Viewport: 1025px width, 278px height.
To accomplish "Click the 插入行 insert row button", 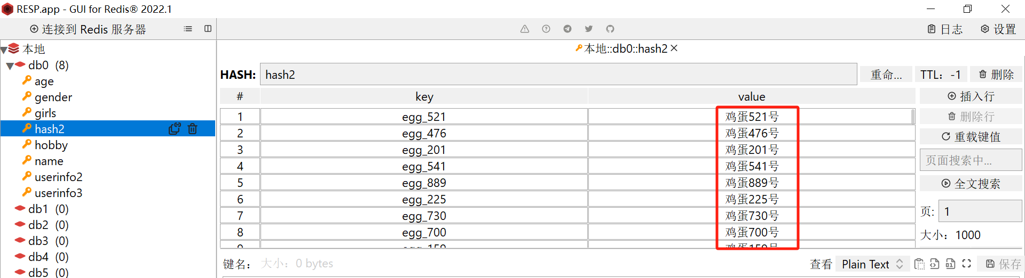I will (971, 96).
